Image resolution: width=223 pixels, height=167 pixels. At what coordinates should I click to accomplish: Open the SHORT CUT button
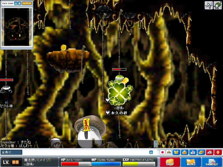coord(212,162)
